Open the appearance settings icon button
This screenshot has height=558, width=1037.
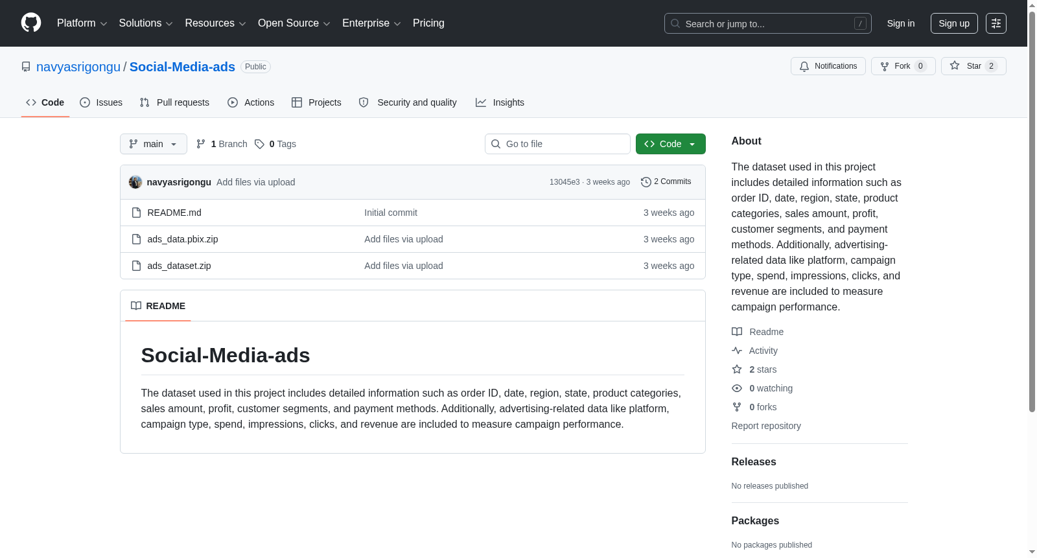(996, 23)
